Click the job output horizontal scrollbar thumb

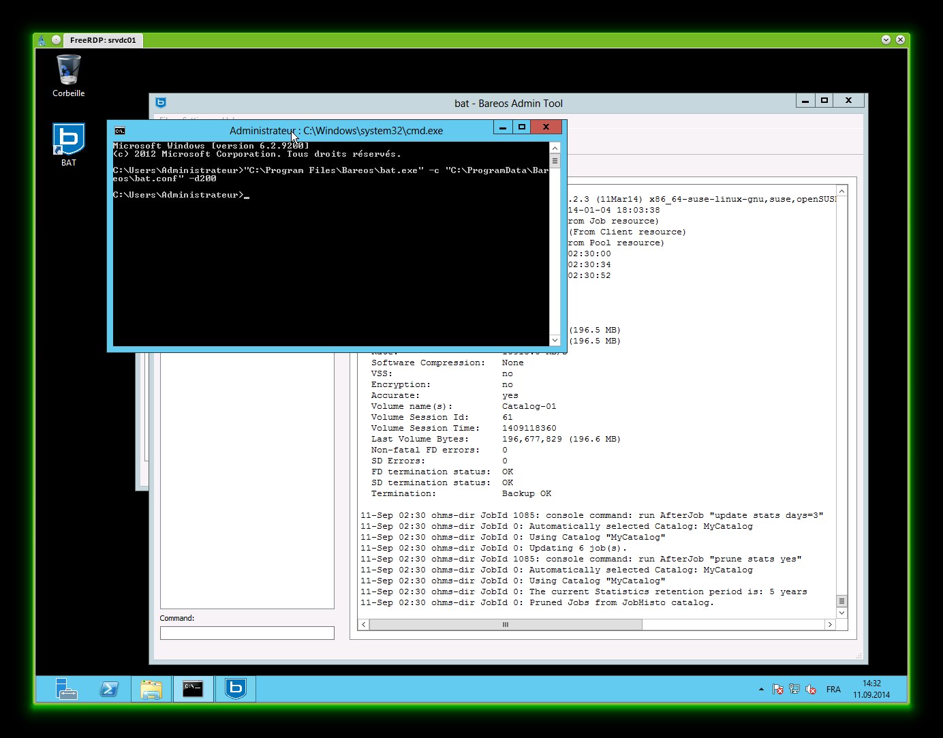coord(505,624)
